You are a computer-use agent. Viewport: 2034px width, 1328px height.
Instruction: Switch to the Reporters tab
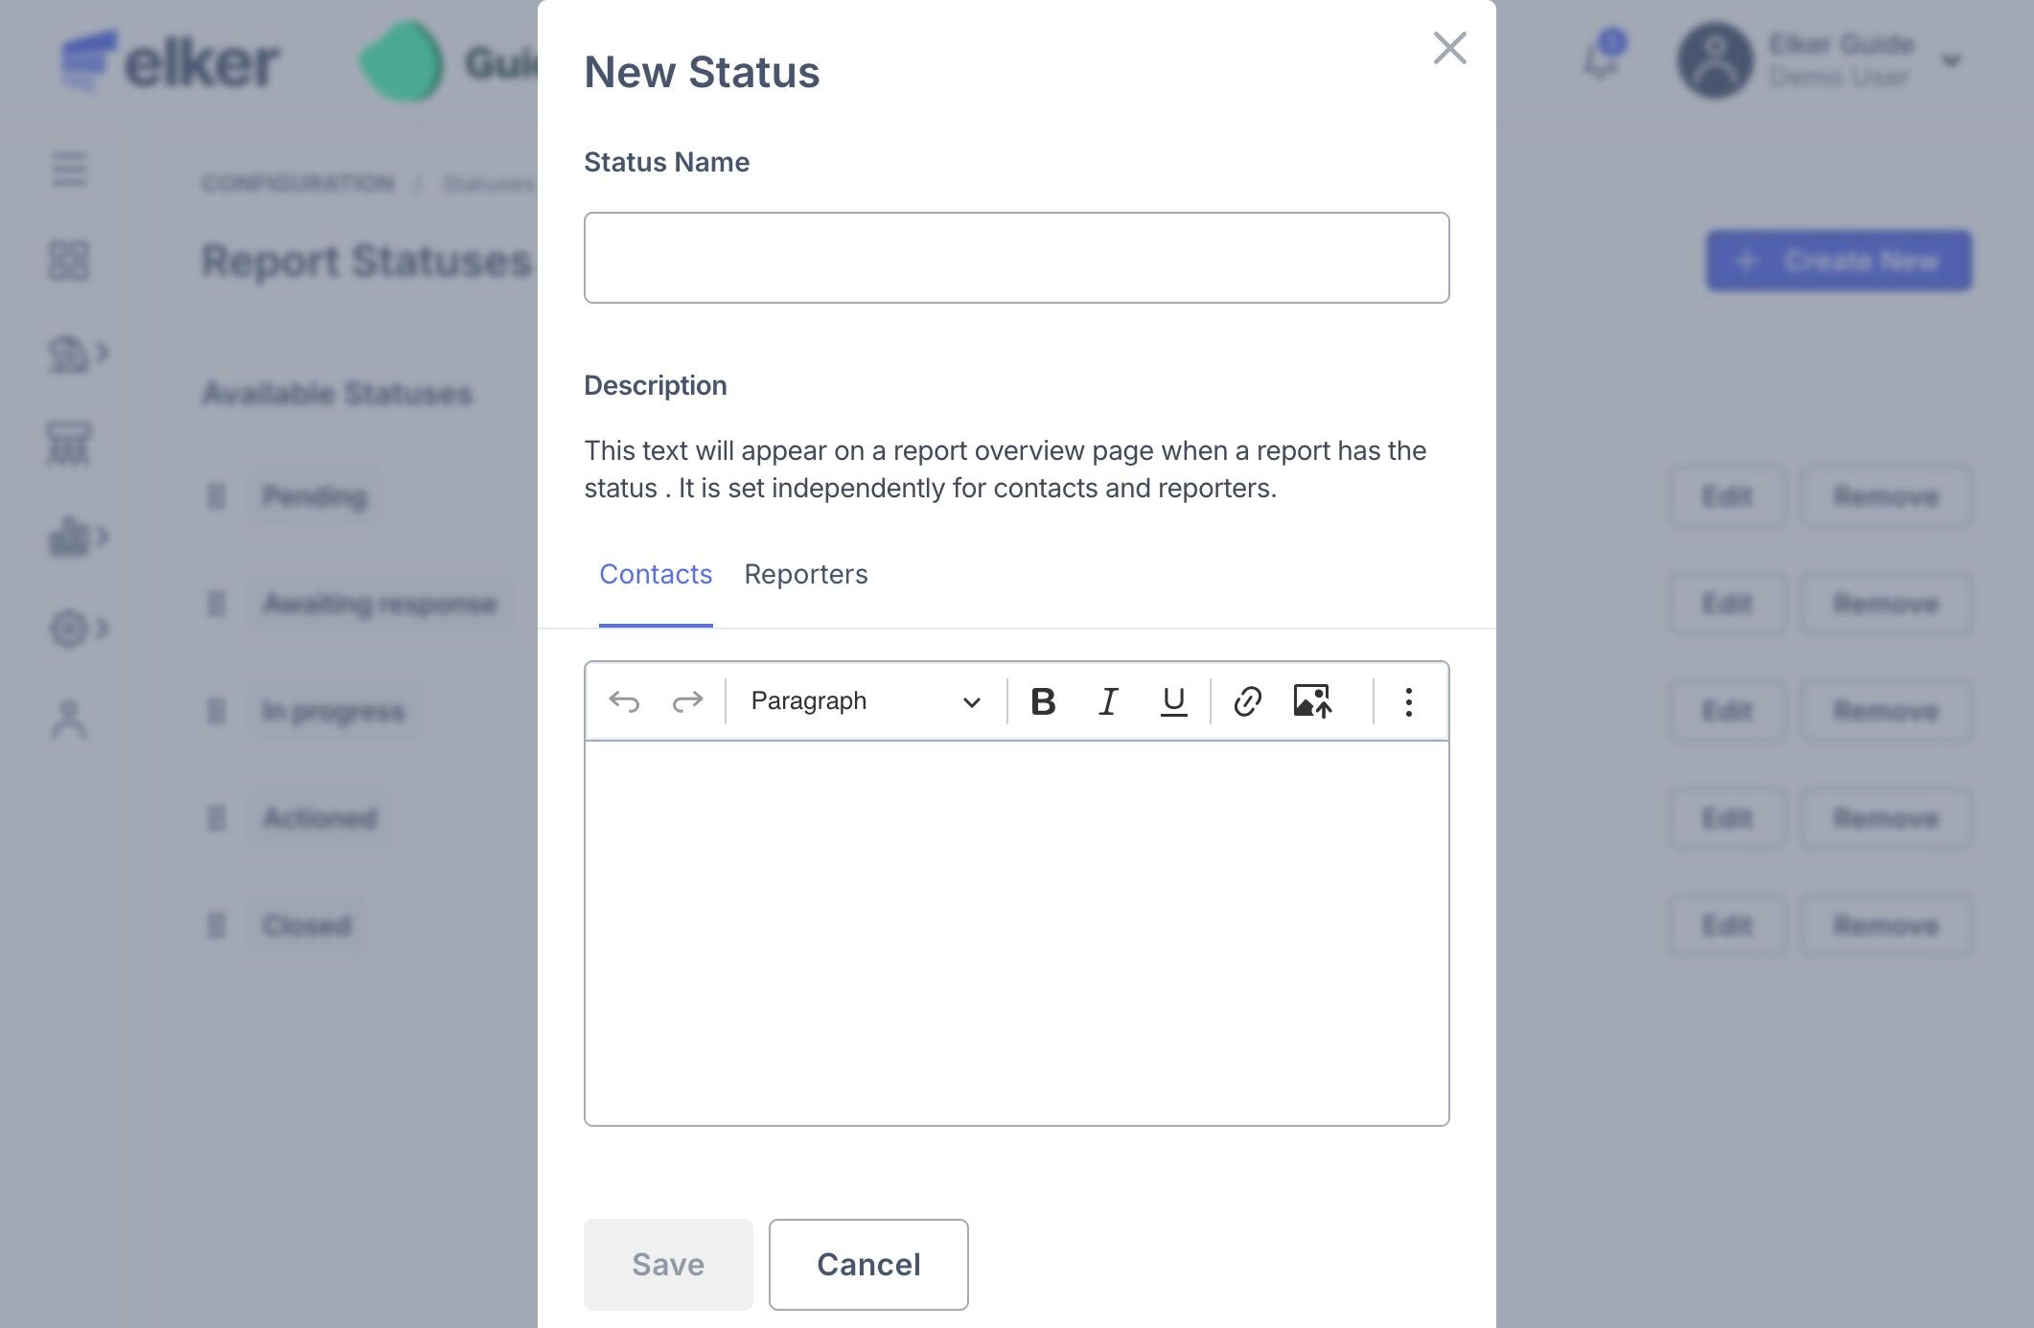point(805,575)
